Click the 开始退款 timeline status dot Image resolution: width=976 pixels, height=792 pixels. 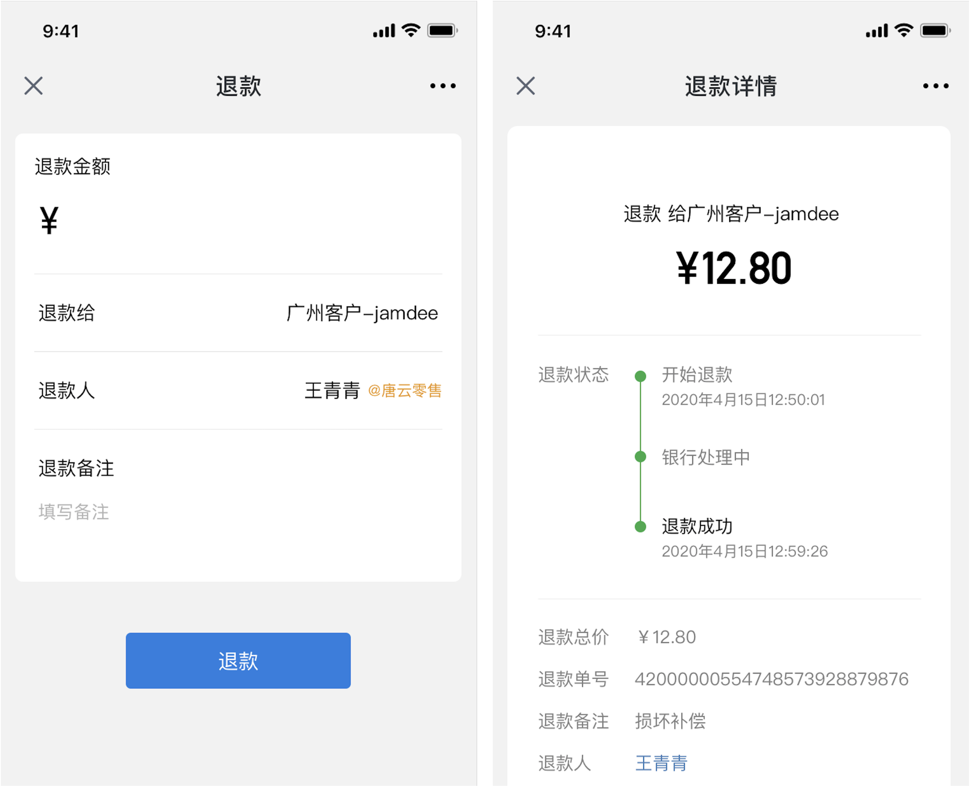[641, 376]
